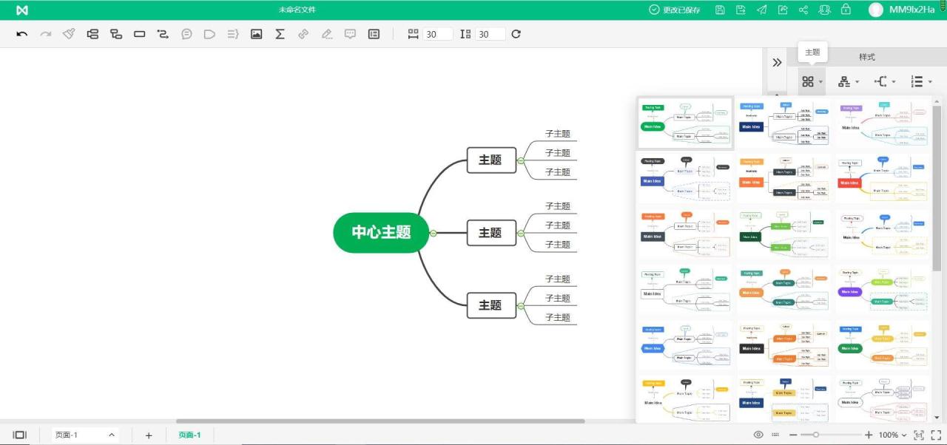947x445 pixels.
Task: Choose the purple Main Idea theme thumbnail
Action: point(883,289)
